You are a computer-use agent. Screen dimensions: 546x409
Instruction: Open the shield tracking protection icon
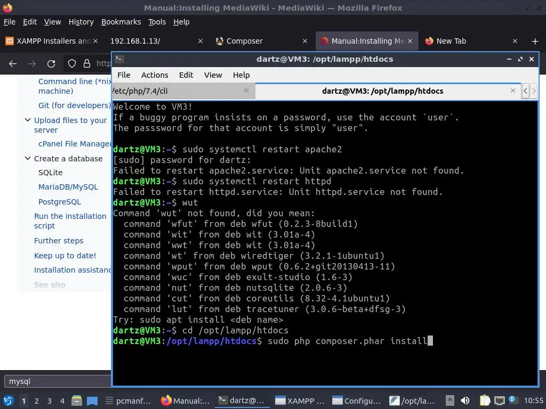[x=72, y=64]
